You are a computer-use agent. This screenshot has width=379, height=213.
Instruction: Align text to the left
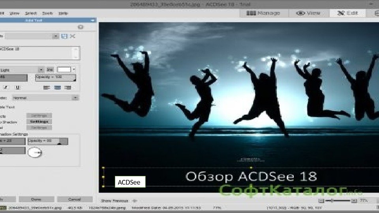[x=47, y=88]
